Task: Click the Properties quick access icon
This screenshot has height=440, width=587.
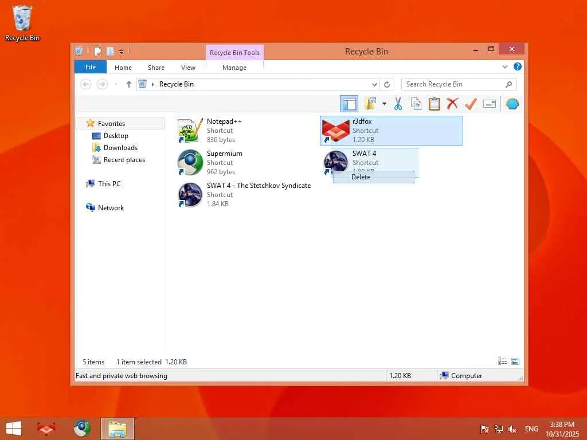Action: coord(98,51)
